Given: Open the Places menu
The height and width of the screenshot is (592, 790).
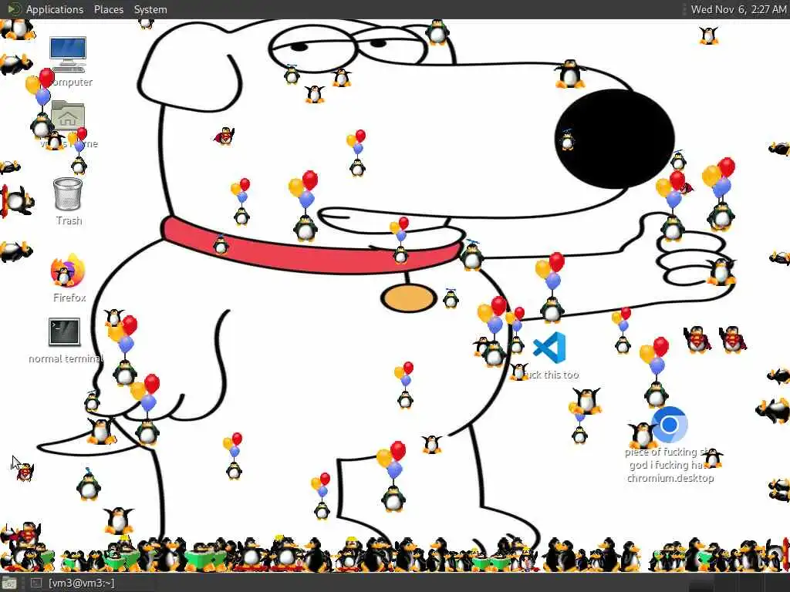Looking at the screenshot, I should point(108,9).
